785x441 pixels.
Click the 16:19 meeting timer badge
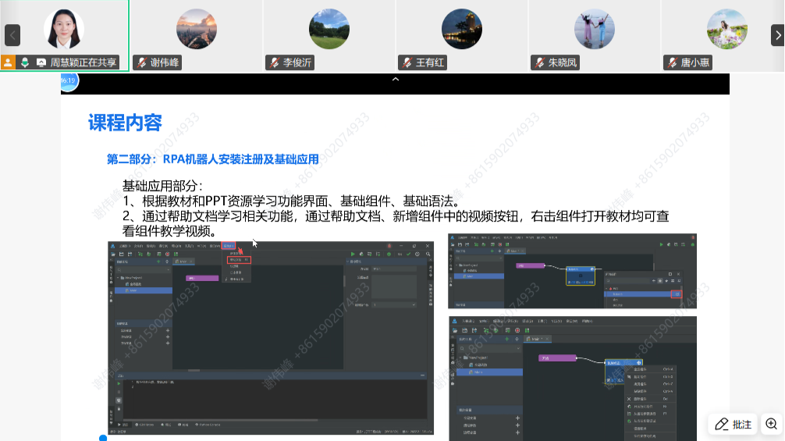(69, 80)
